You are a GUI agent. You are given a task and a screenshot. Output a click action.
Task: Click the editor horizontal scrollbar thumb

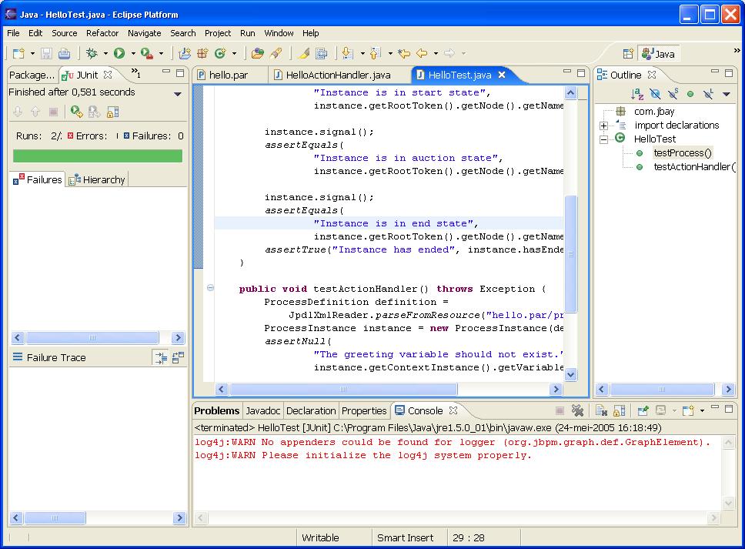click(343, 390)
